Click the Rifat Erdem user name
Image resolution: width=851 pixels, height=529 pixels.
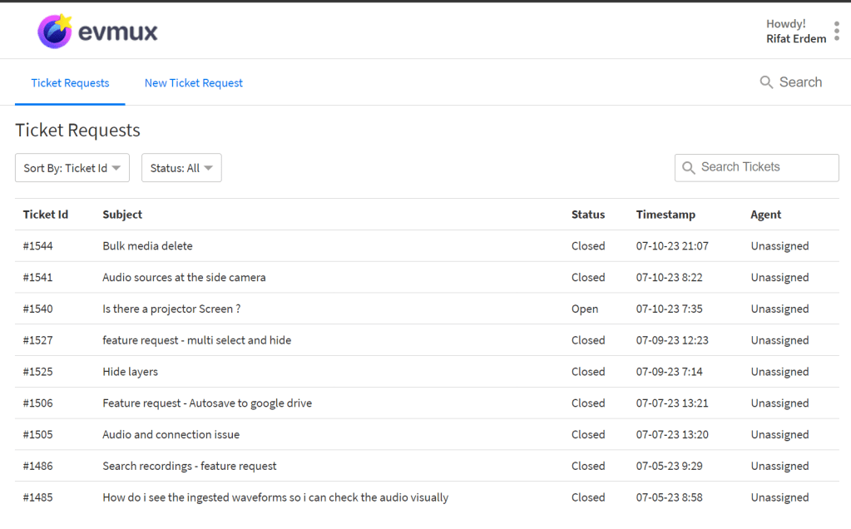(796, 38)
